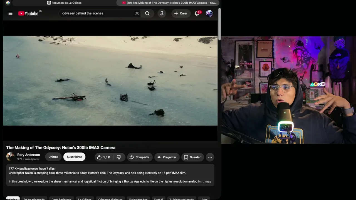Open the account avatar menu

pyautogui.click(x=209, y=13)
